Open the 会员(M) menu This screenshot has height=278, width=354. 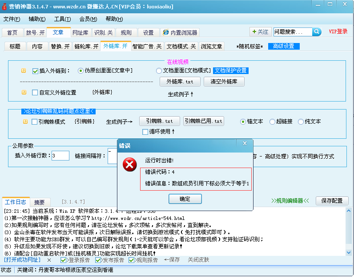coord(88,19)
